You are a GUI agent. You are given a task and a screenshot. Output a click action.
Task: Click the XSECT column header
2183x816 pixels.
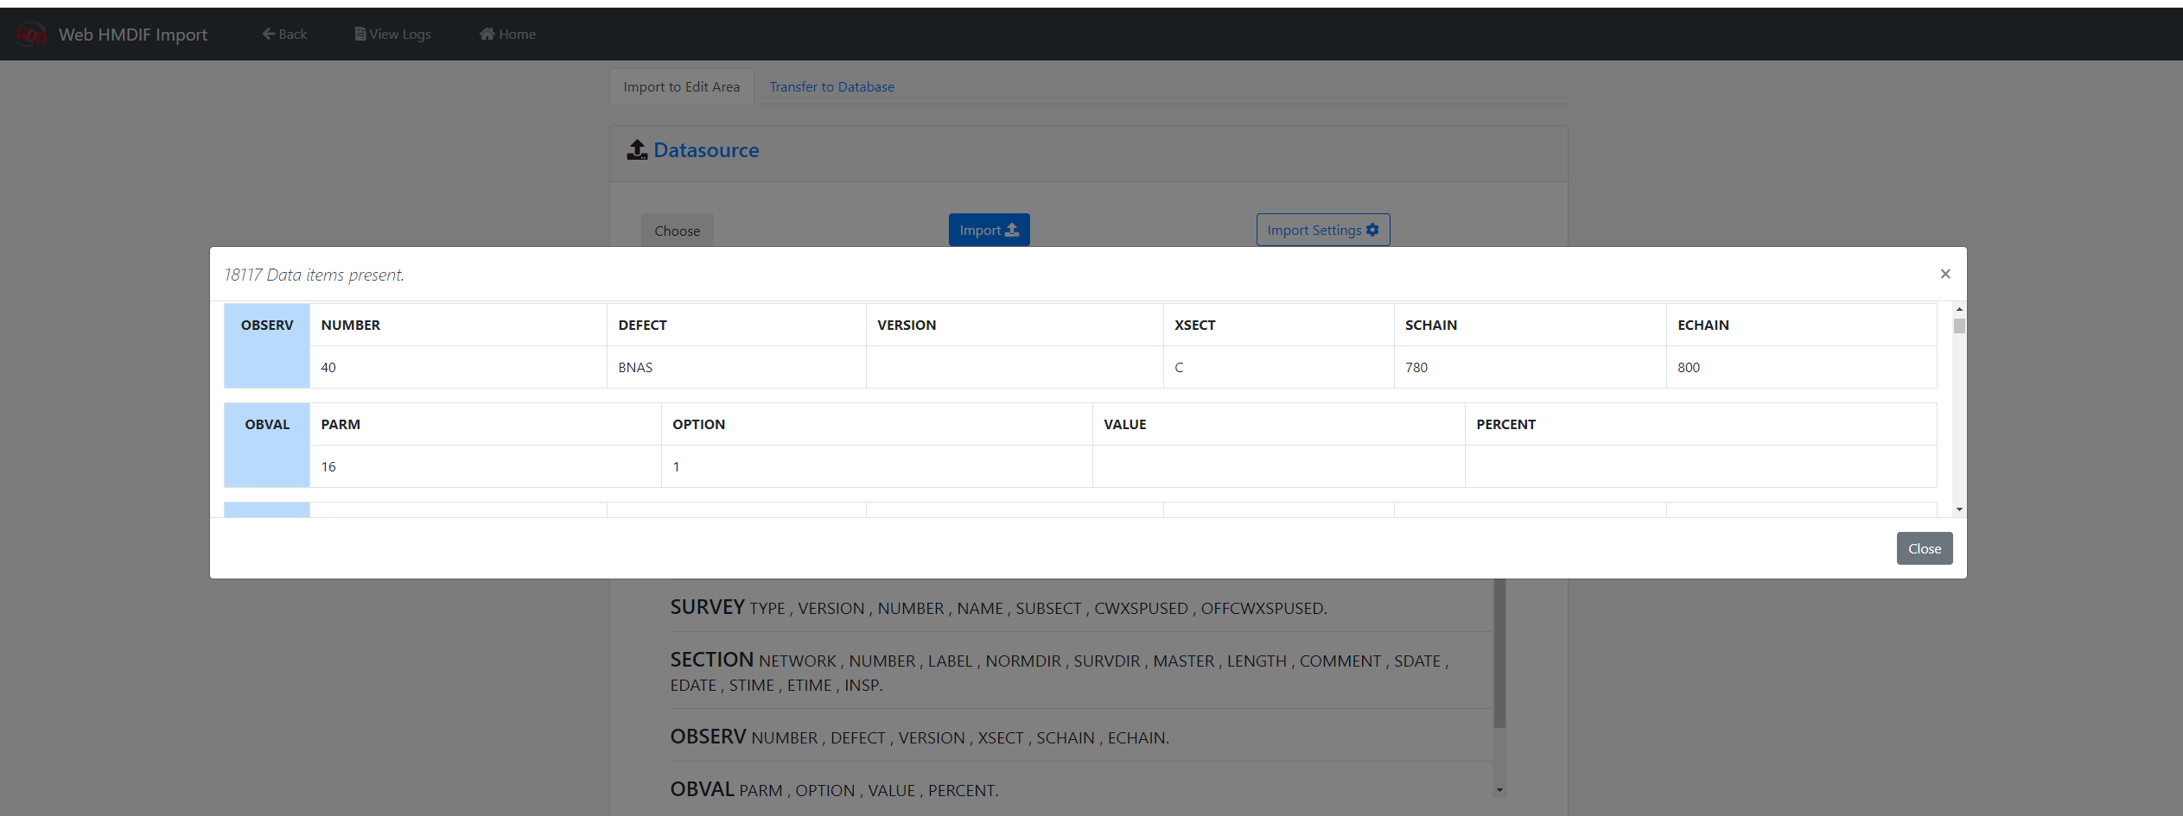pyautogui.click(x=1278, y=325)
